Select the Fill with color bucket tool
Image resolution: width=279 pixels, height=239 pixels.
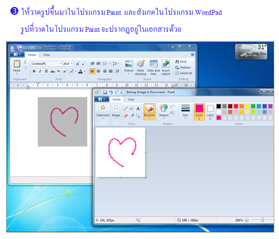132,108
